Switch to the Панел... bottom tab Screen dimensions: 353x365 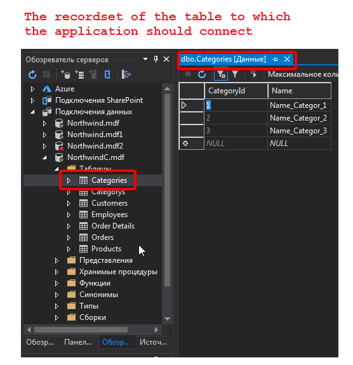[78, 342]
